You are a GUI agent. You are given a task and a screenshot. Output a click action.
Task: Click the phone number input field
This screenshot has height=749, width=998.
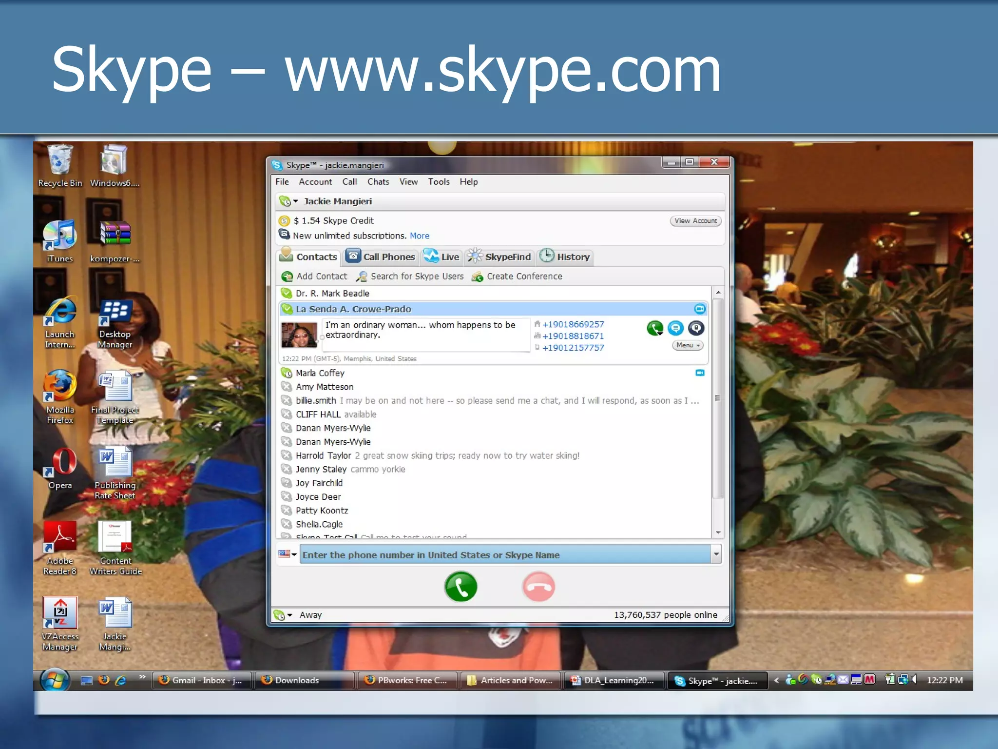click(505, 554)
